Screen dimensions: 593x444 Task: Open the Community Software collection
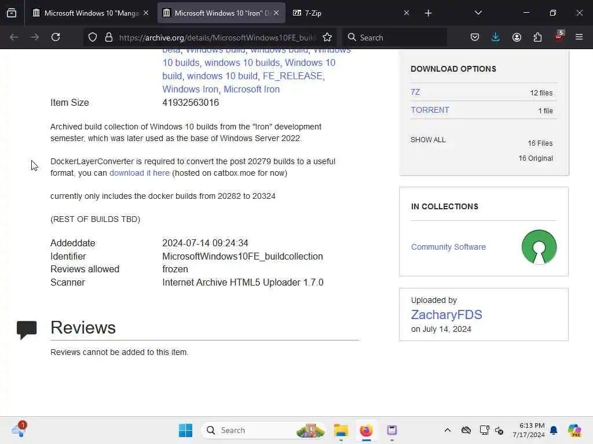point(448,247)
